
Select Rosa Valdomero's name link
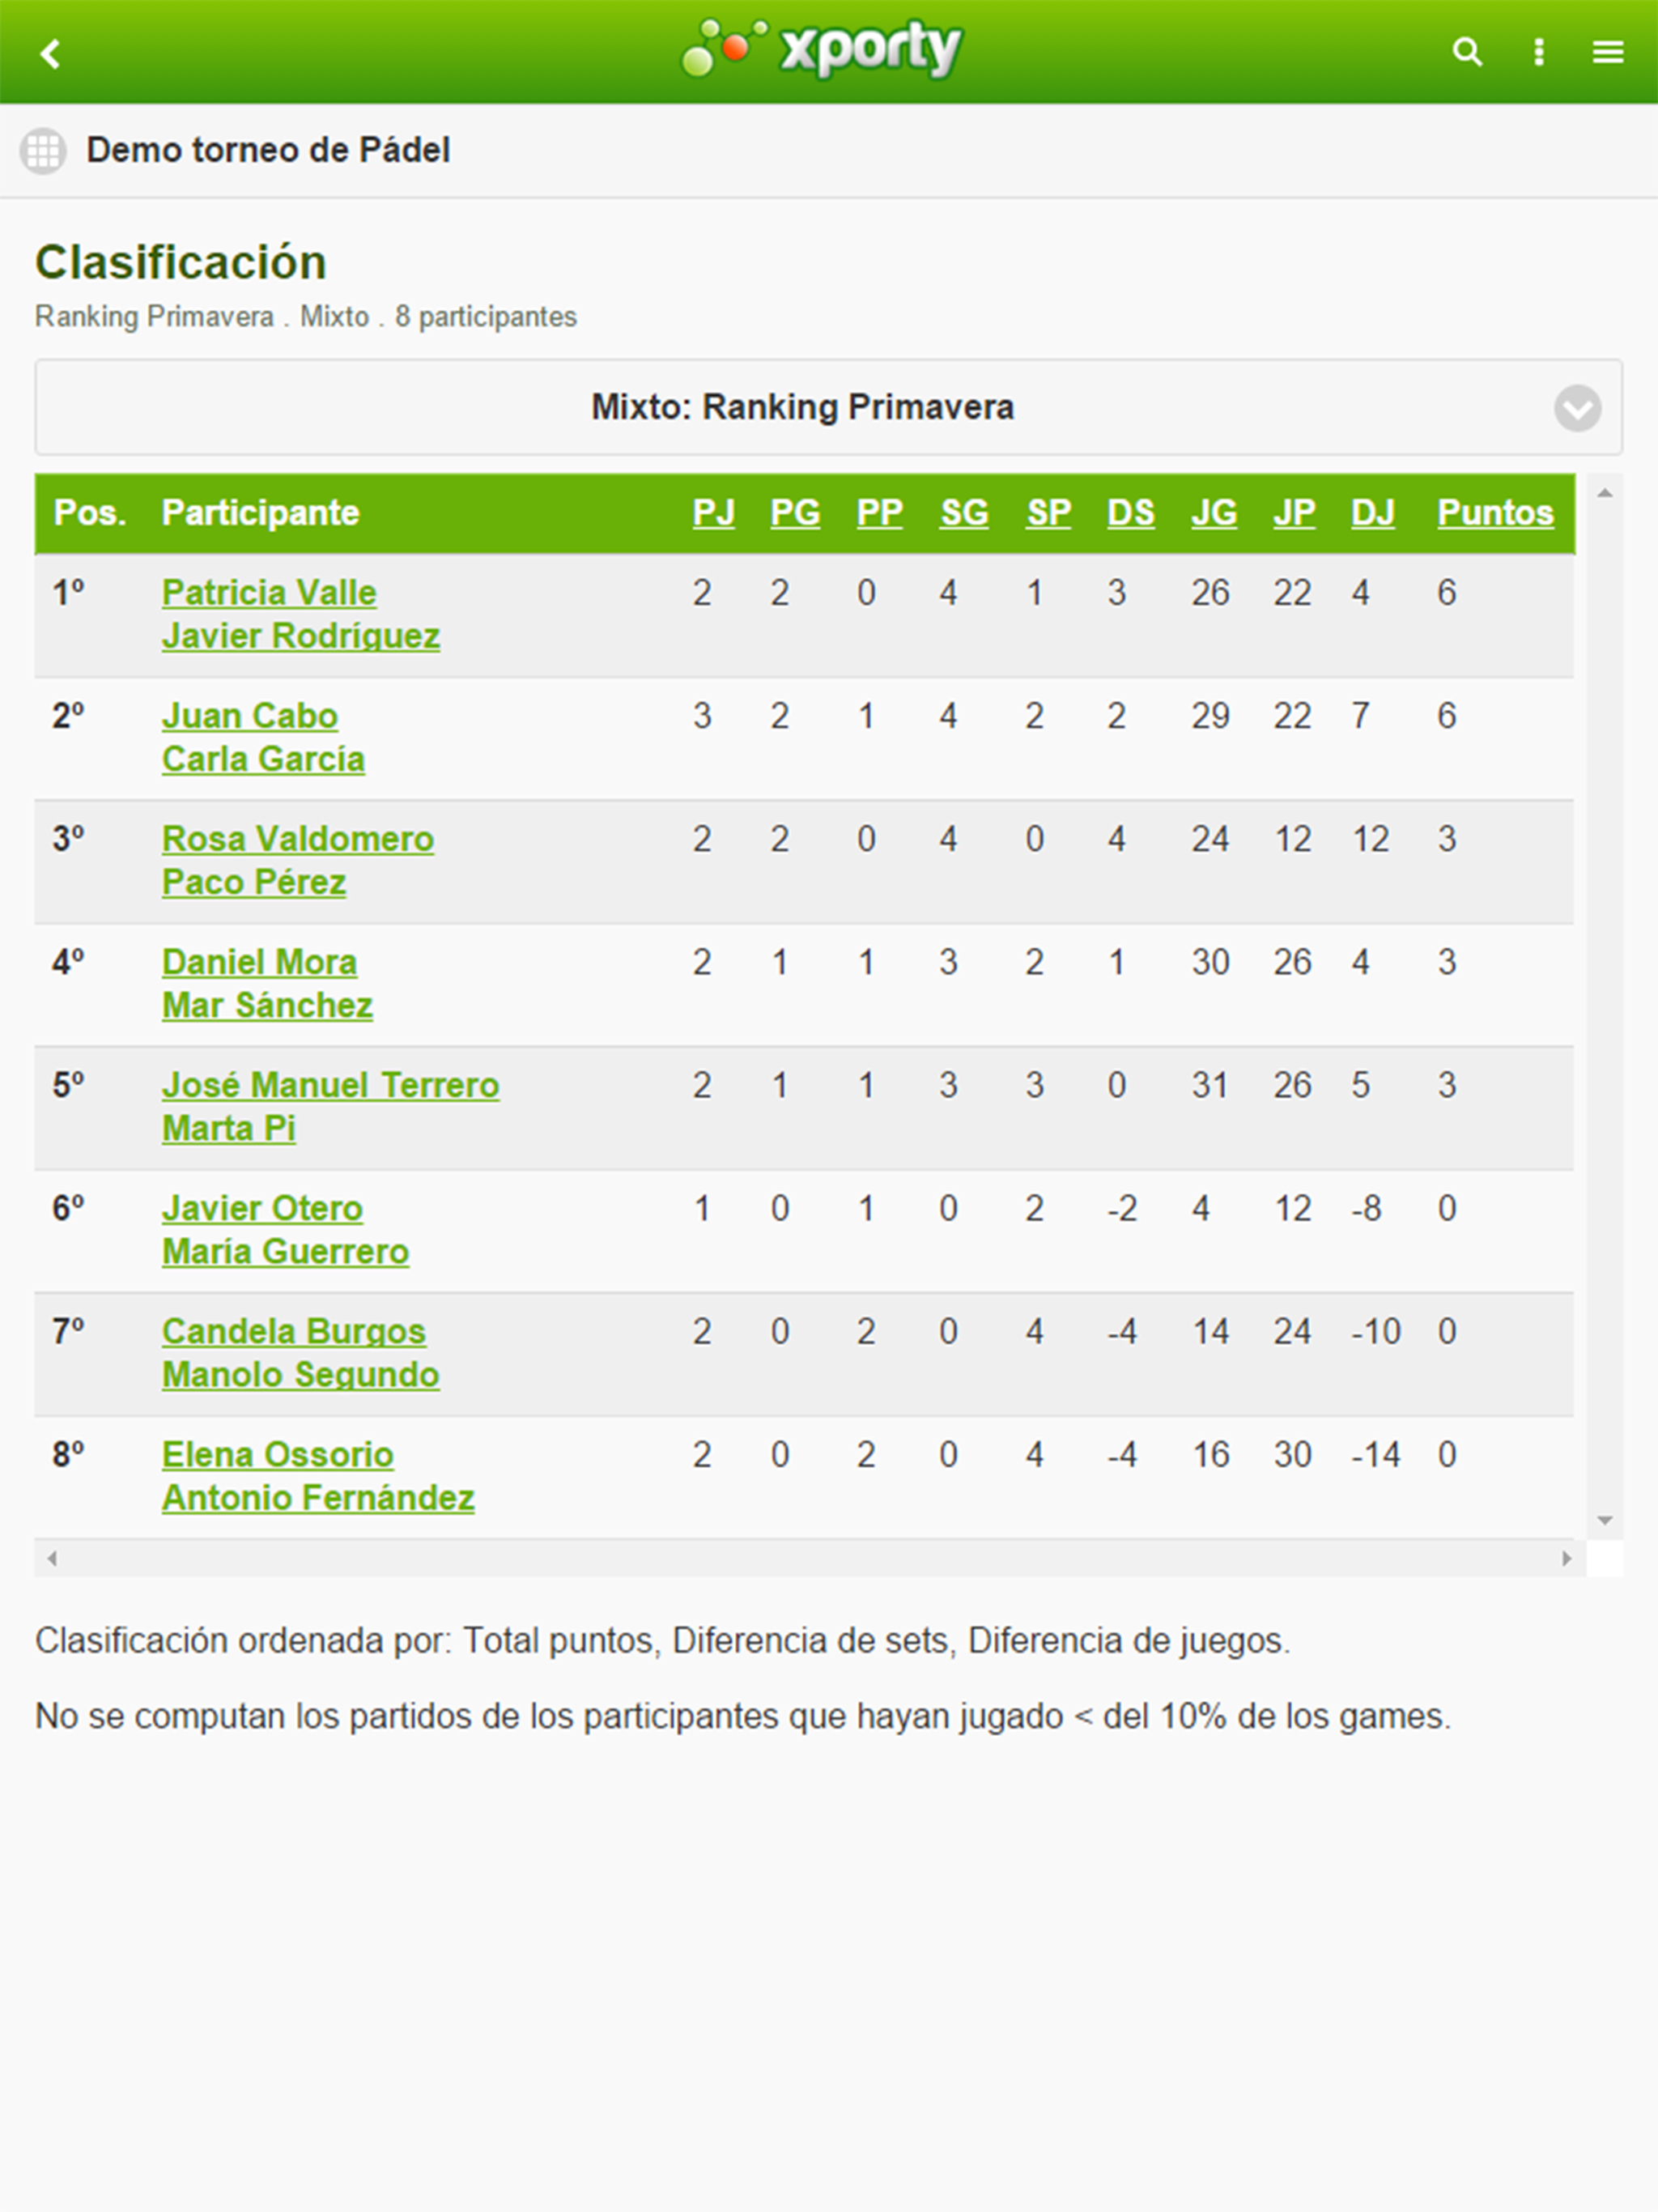click(x=298, y=839)
